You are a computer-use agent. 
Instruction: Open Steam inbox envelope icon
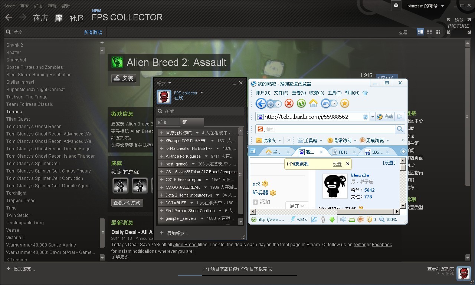396,5
